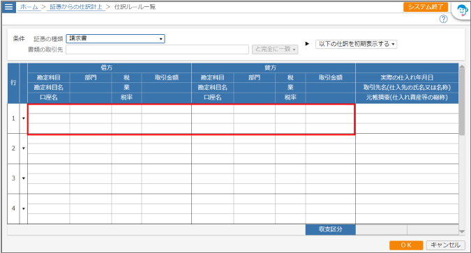Click row 1 実際の仕入れ年月日 cell
The height and width of the screenshot is (253, 471).
(x=407, y=109)
